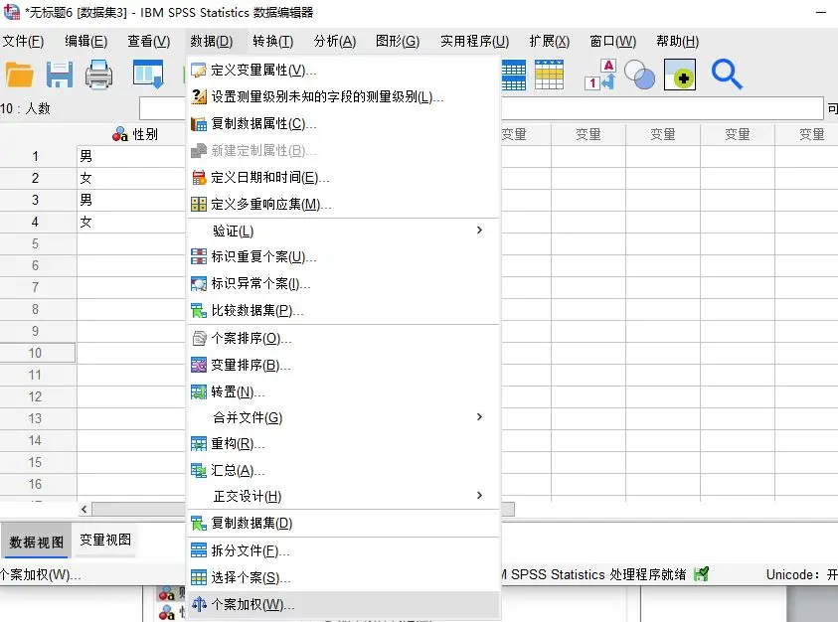Open the 转换(T) menu
This screenshot has height=622, width=838.
273,41
